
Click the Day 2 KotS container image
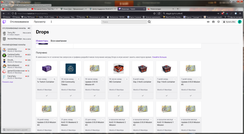(142, 69)
